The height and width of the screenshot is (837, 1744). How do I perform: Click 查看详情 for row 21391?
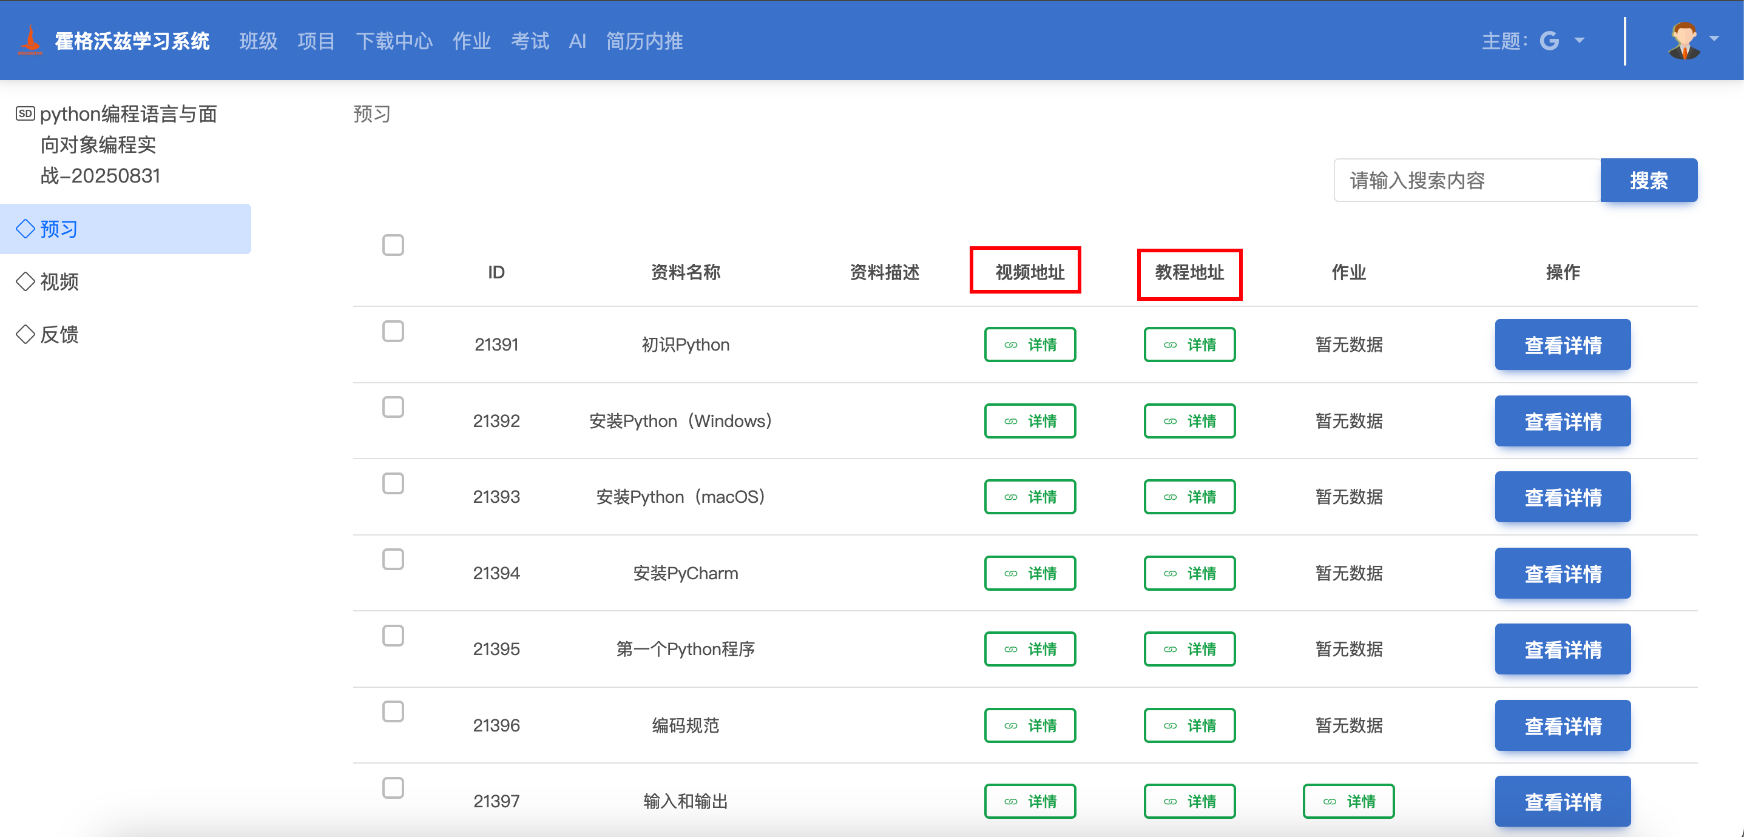pos(1563,345)
